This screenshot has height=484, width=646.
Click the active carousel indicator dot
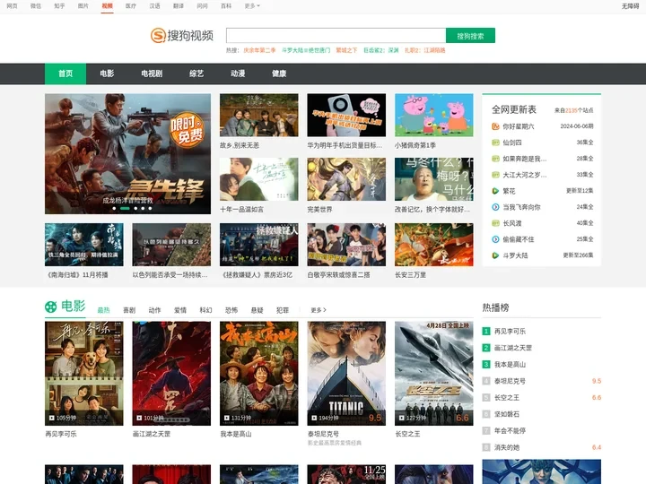pyautogui.click(x=125, y=208)
